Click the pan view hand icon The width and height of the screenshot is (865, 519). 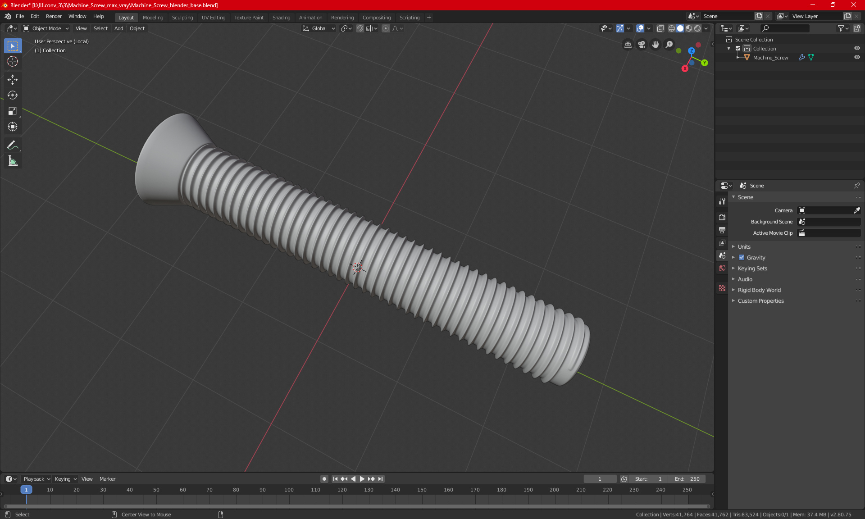coord(656,45)
